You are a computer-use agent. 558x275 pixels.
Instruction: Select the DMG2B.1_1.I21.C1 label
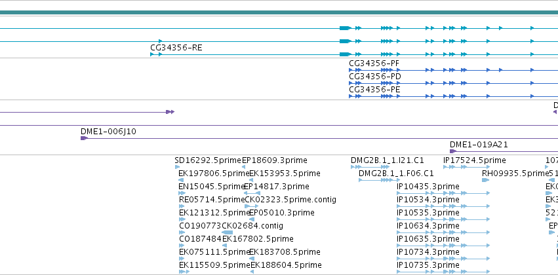[387, 160]
